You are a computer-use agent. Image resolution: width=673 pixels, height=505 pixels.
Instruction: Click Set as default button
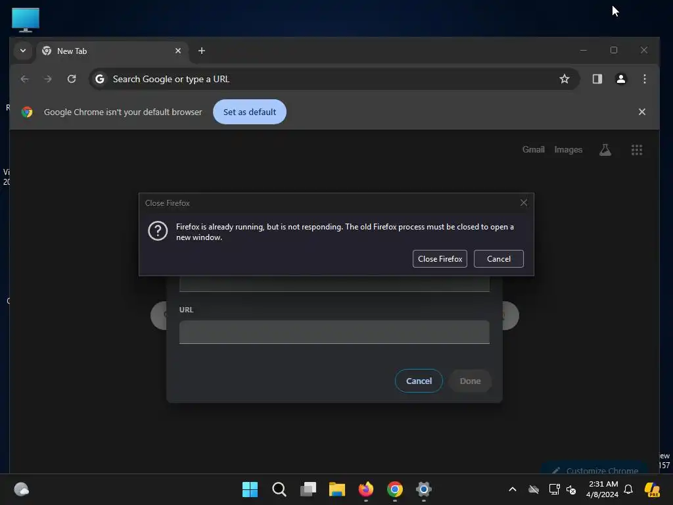coord(249,112)
